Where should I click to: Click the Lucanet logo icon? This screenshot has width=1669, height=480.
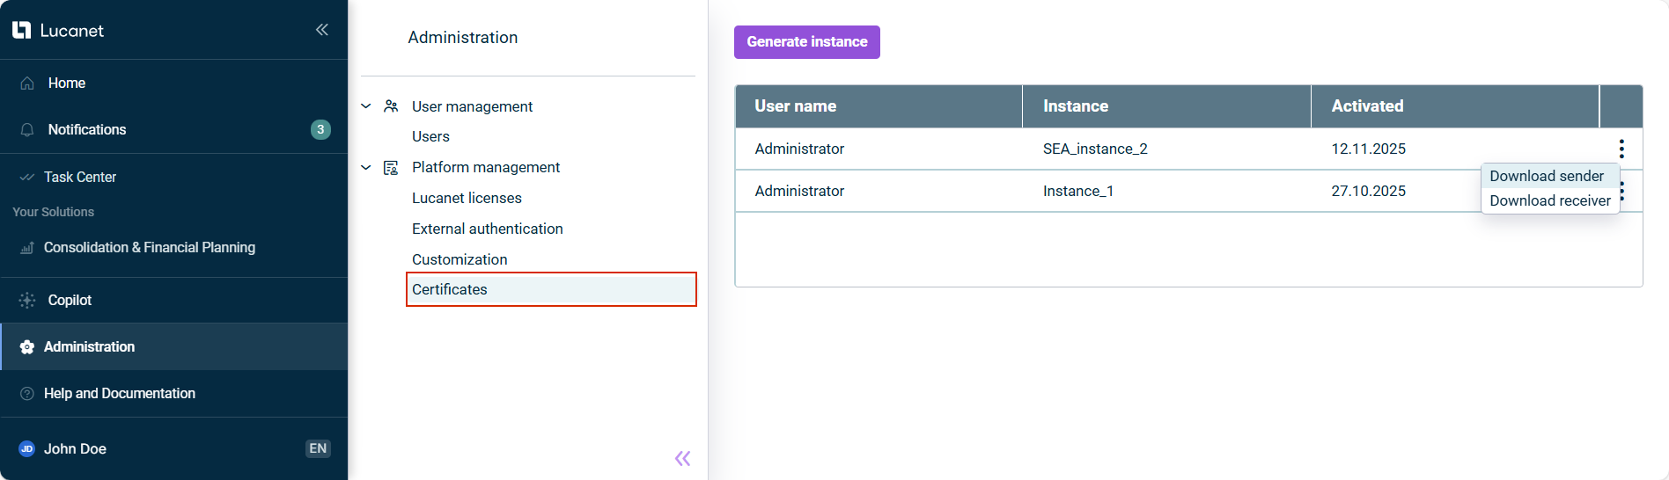click(22, 31)
